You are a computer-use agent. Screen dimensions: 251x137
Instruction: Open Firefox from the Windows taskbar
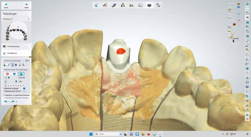(x=149, y=134)
